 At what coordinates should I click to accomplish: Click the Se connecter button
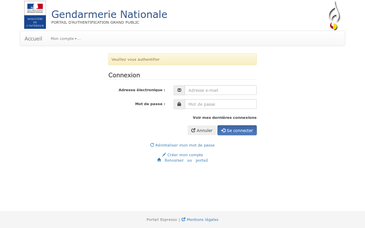237,130
